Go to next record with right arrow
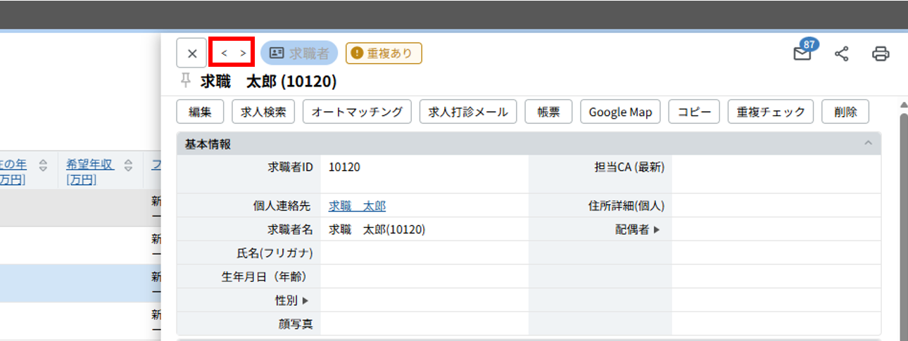 click(x=243, y=53)
